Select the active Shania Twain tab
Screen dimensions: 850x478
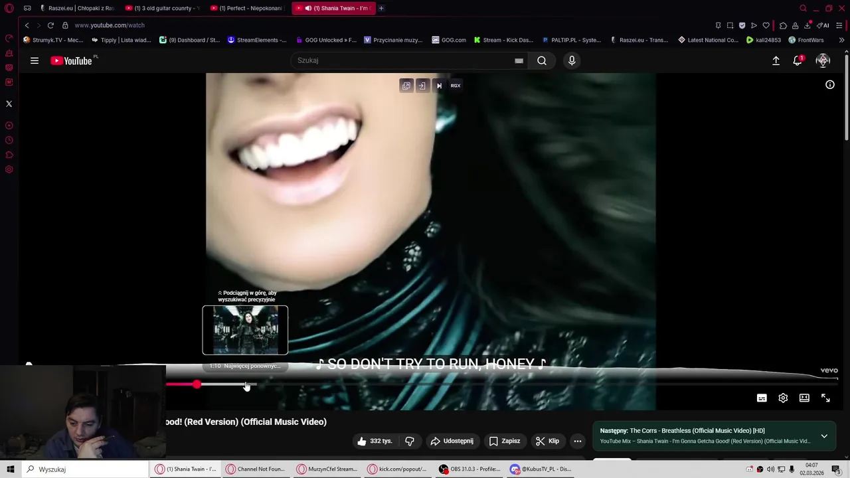coord(333,8)
